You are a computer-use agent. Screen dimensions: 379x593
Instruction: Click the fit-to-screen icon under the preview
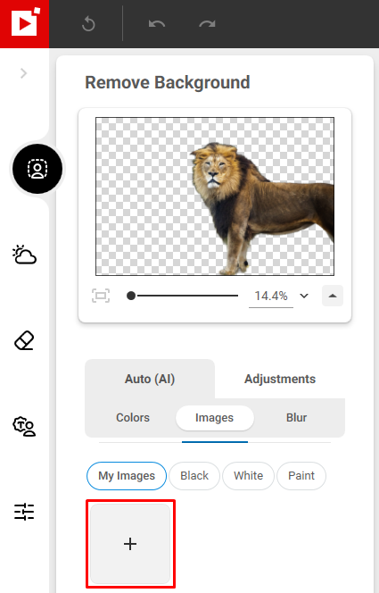[x=101, y=296]
